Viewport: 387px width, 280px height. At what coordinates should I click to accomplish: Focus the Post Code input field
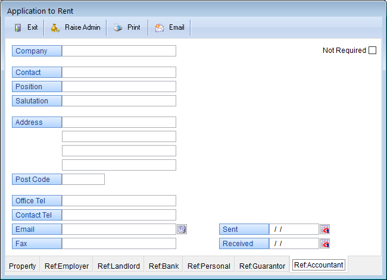click(x=83, y=179)
